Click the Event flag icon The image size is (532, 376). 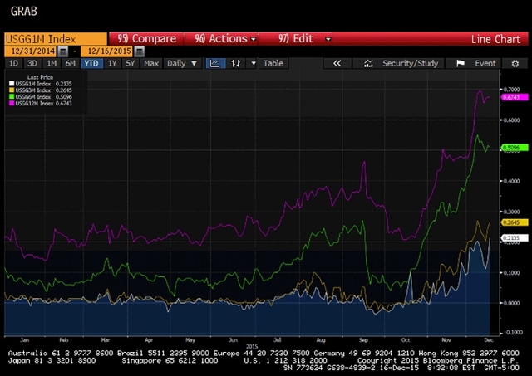(x=460, y=63)
